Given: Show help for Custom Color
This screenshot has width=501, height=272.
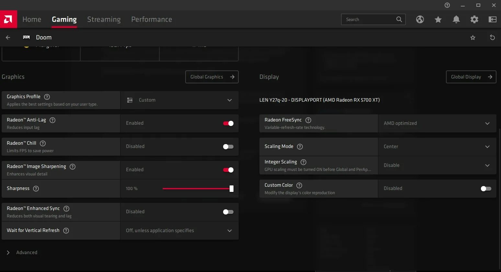Looking at the screenshot, I should point(299,185).
